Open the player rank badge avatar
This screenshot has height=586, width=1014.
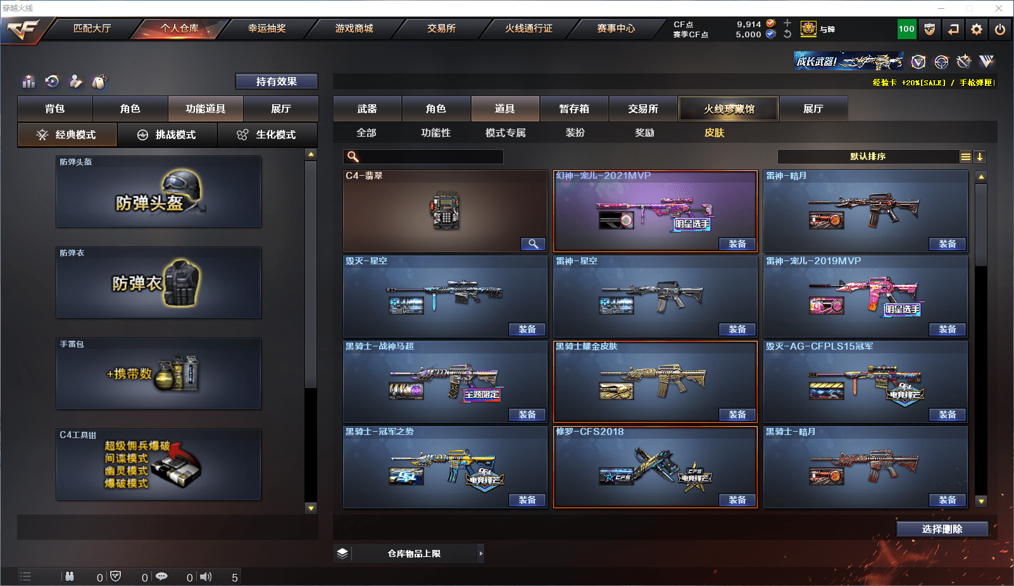pyautogui.click(x=808, y=29)
